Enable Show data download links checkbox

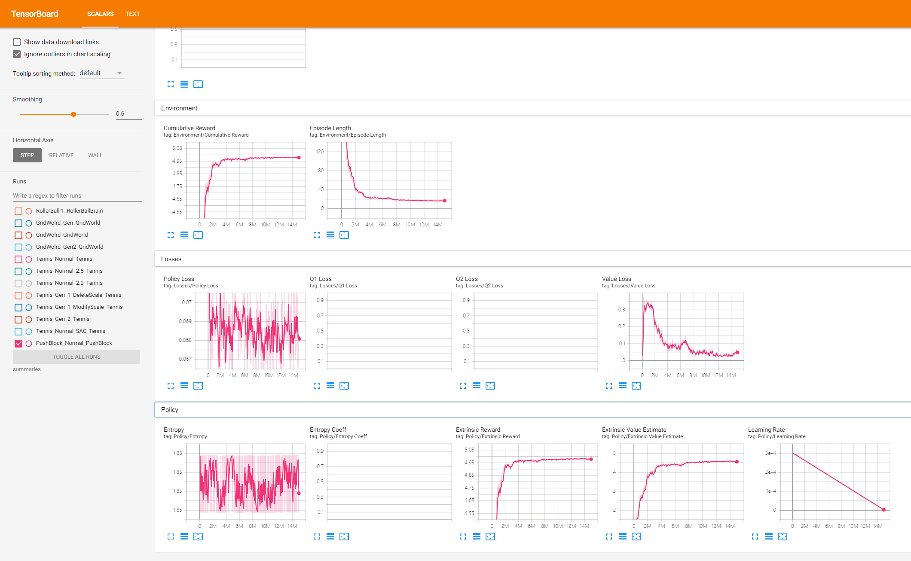(x=17, y=42)
